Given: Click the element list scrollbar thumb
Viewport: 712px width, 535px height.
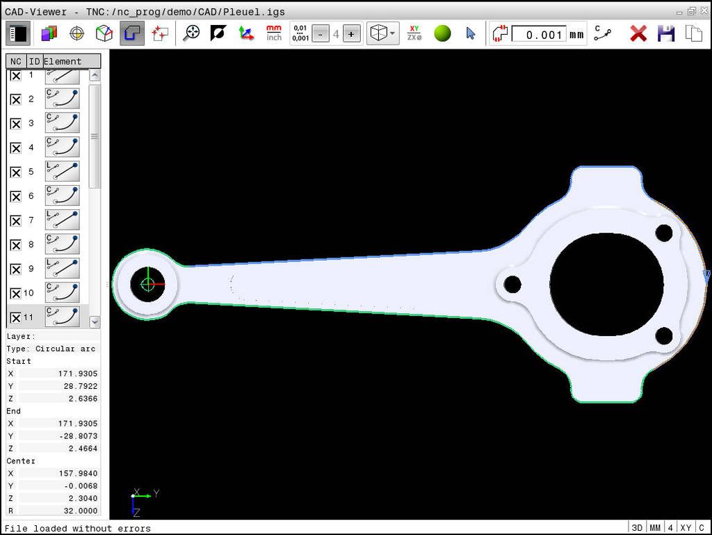Looking at the screenshot, I should [x=95, y=136].
